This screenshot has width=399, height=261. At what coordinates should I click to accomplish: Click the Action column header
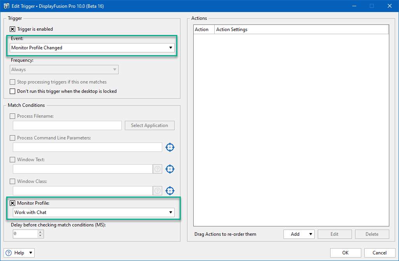[x=204, y=30]
